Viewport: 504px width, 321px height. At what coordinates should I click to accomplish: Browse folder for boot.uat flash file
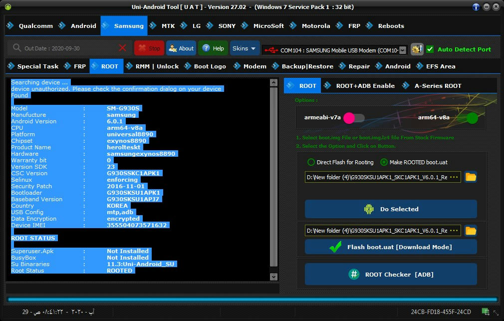[471, 231]
